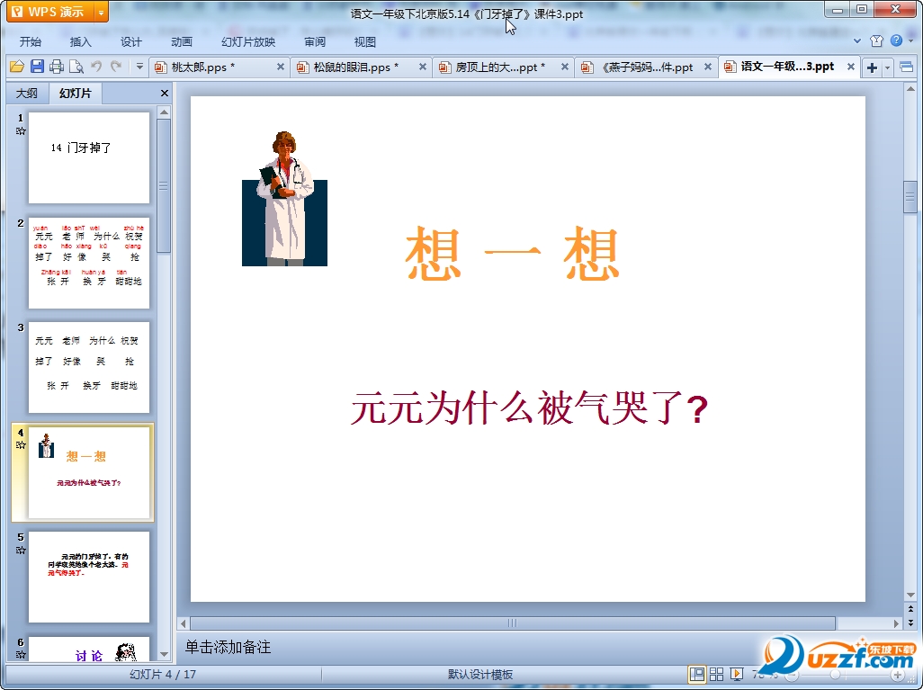Switch to the 大纲 outline tab

27,93
